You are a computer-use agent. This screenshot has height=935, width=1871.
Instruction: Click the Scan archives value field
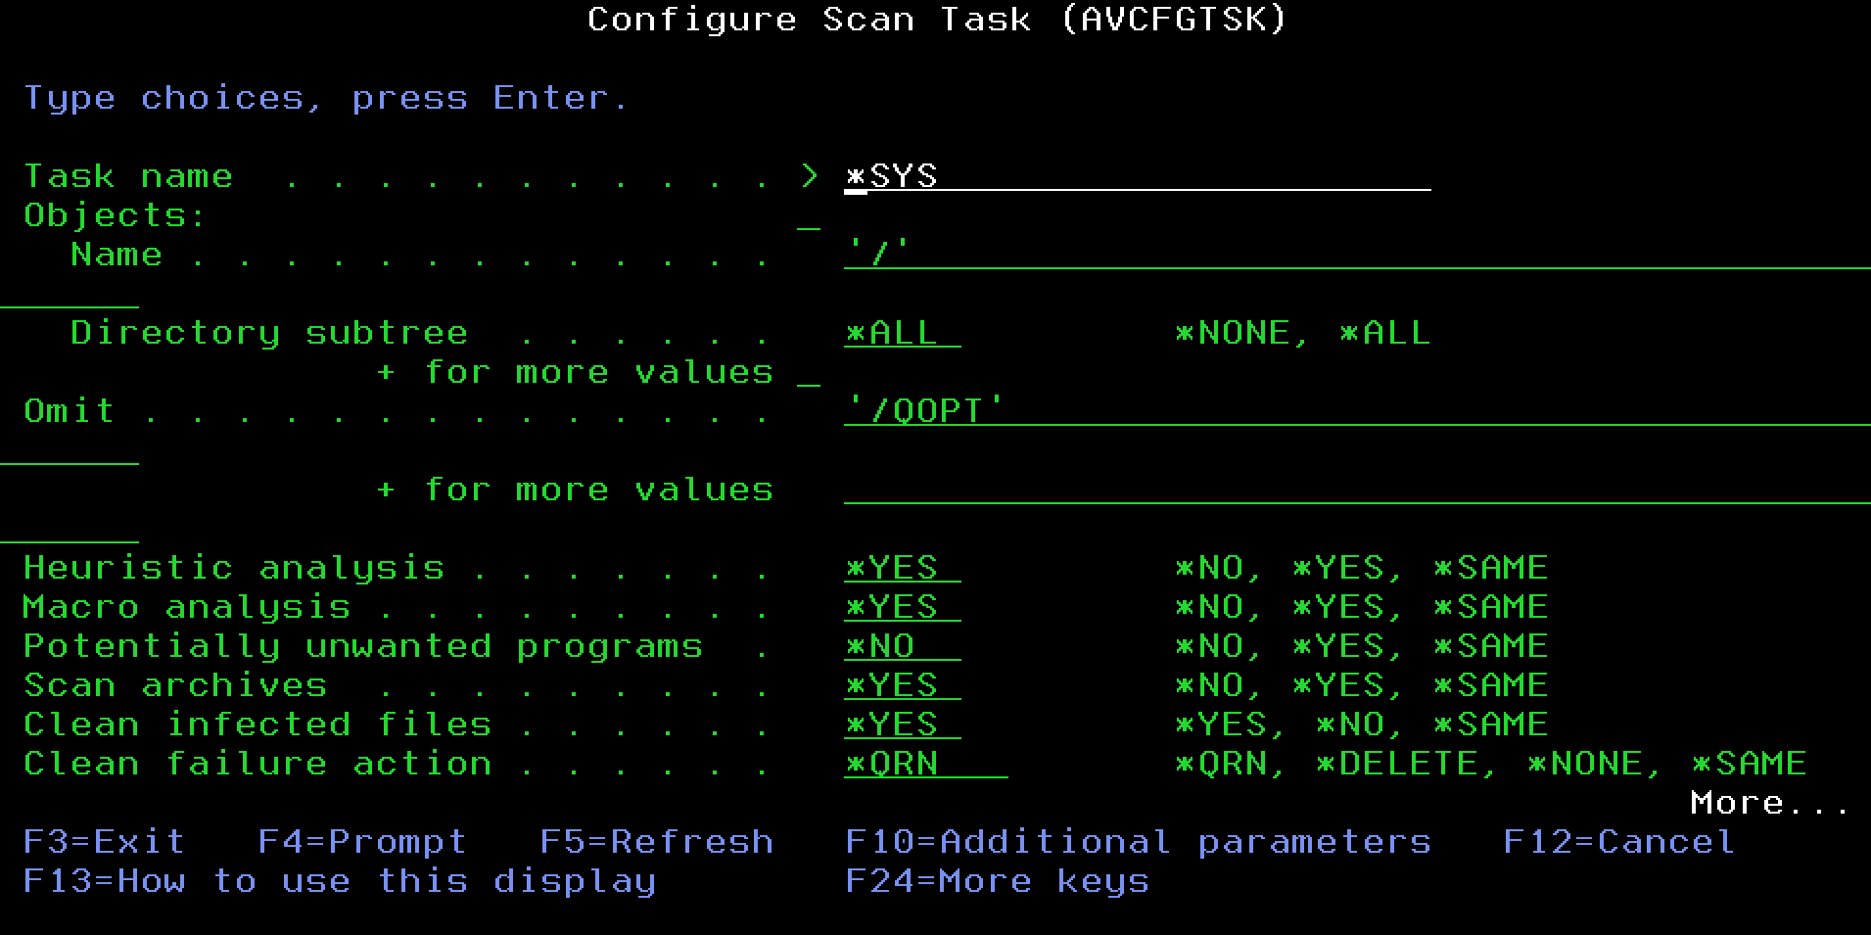click(902, 685)
